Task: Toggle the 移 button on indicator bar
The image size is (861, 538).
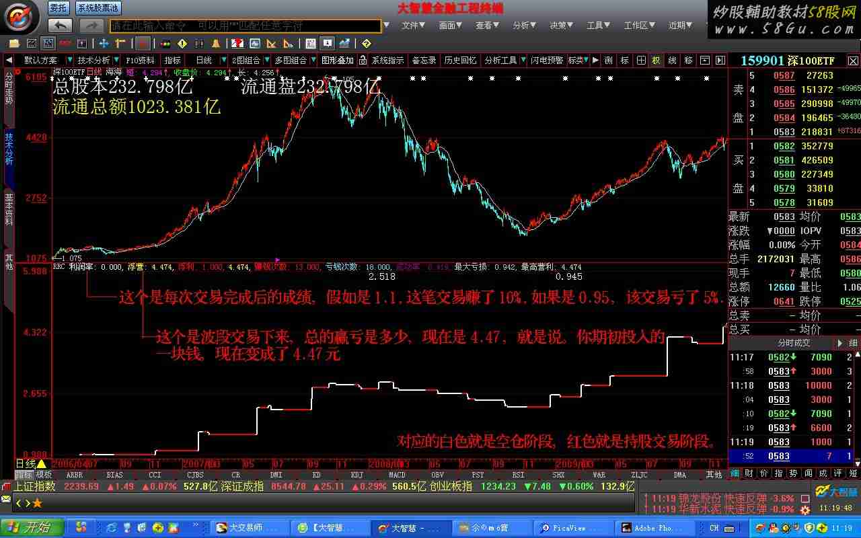Action: point(688,60)
